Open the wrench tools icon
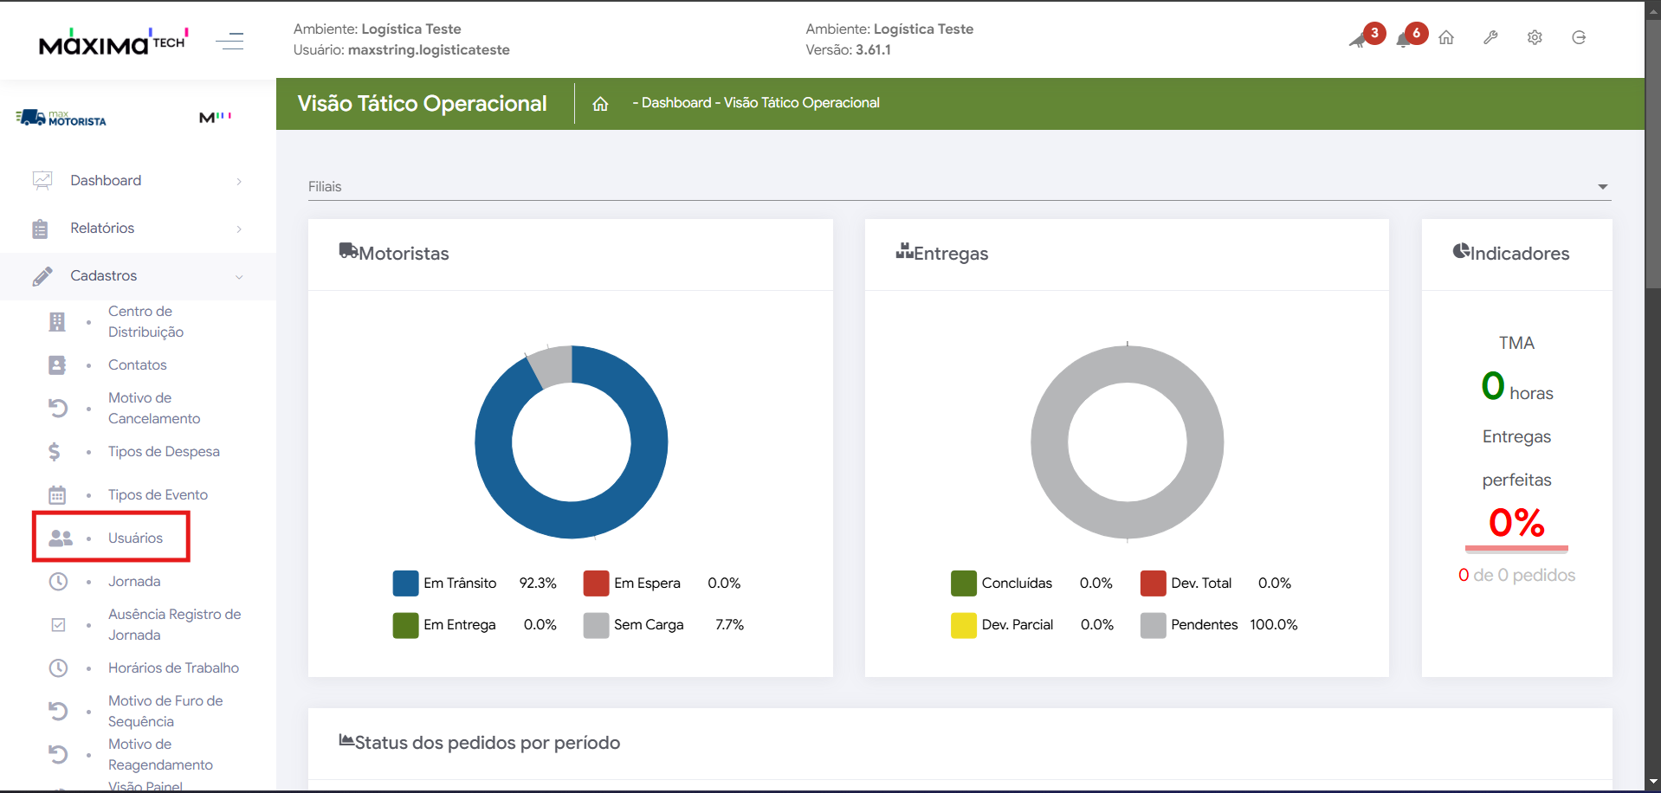 tap(1490, 38)
